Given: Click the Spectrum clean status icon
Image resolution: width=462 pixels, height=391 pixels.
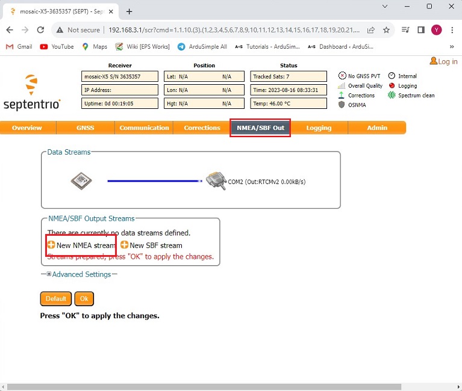Looking at the screenshot, I should [x=392, y=95].
